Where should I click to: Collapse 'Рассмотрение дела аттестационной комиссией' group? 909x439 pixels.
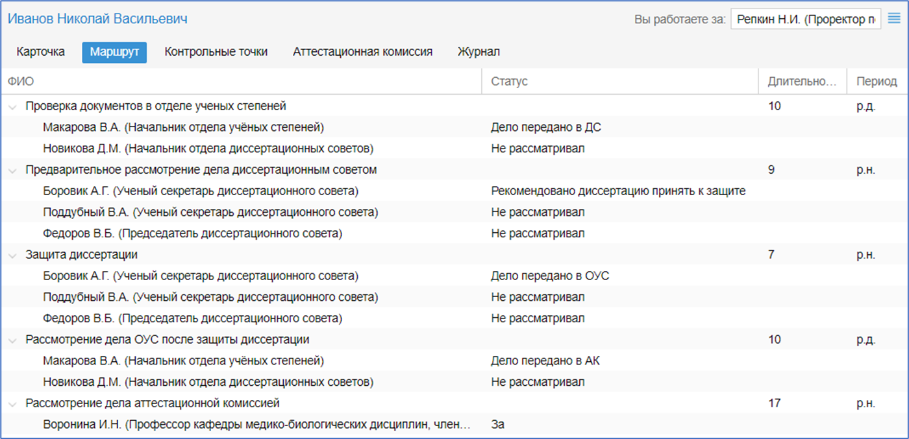pos(12,404)
